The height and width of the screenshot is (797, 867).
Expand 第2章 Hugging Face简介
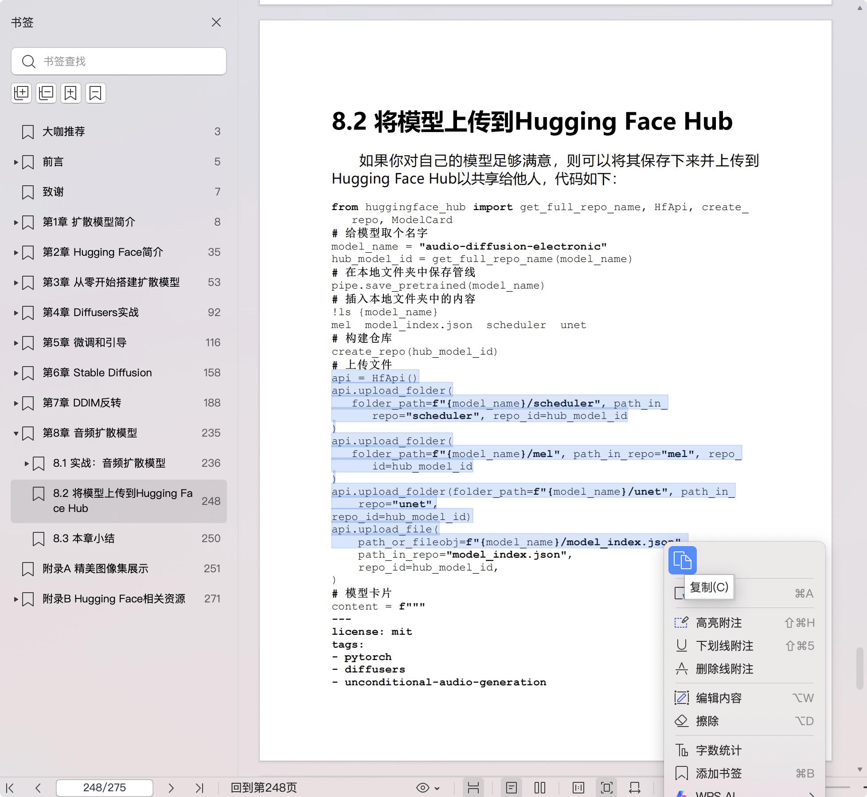16,253
